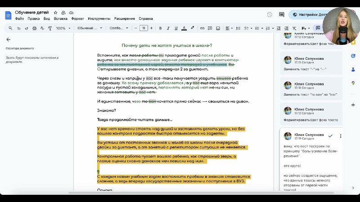This screenshot has height=202, width=360.
Task: Get add-ons via plus icon
Action: (x=353, y=105)
